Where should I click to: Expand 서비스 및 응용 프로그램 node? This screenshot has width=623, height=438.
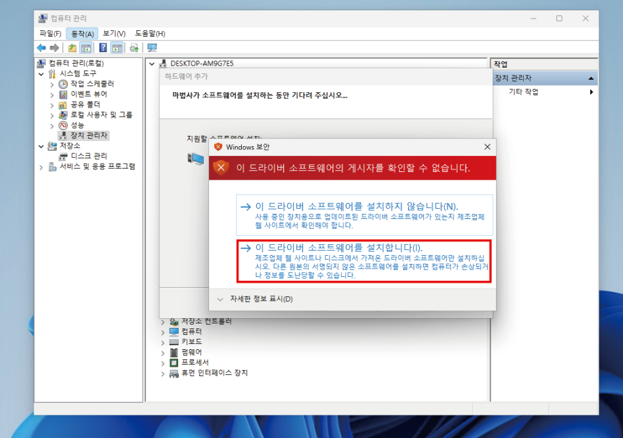click(41, 167)
